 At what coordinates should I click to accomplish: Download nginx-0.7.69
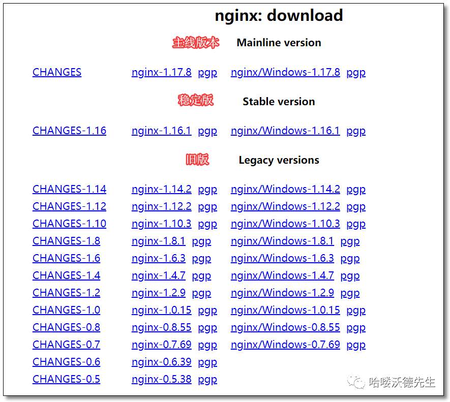(161, 345)
